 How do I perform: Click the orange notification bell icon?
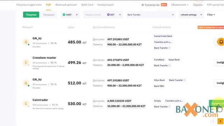(x=221, y=42)
